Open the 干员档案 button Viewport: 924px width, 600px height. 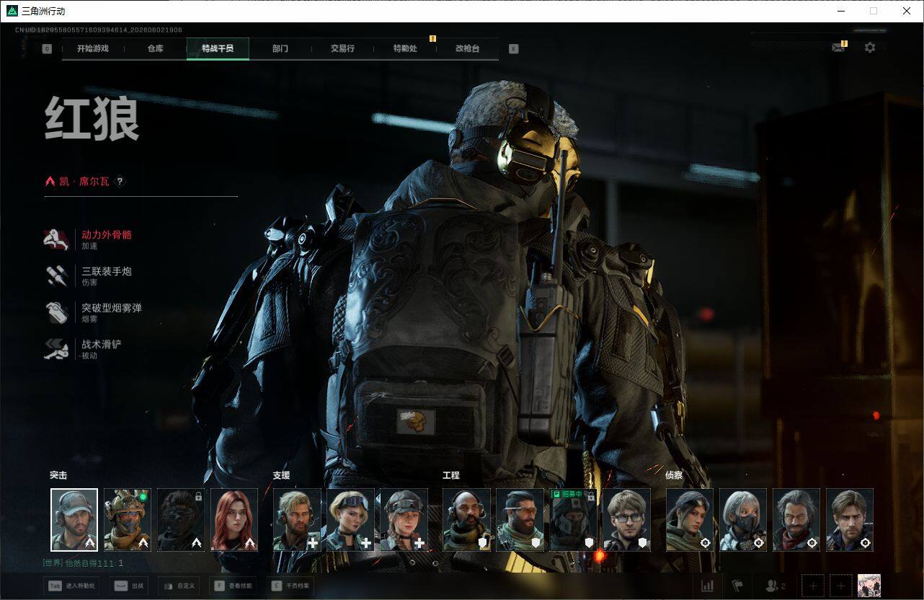290,586
